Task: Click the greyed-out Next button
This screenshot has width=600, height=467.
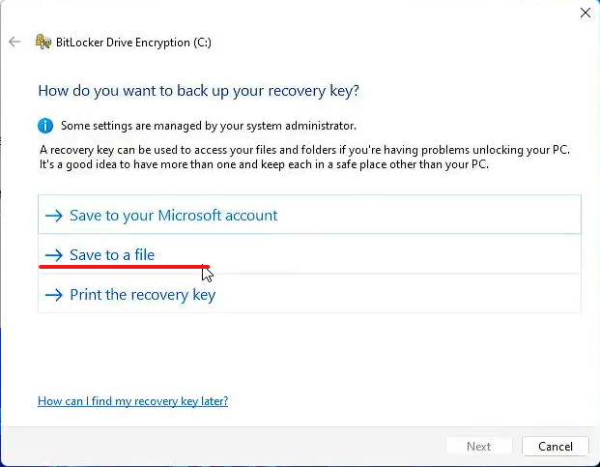Action: 478,447
